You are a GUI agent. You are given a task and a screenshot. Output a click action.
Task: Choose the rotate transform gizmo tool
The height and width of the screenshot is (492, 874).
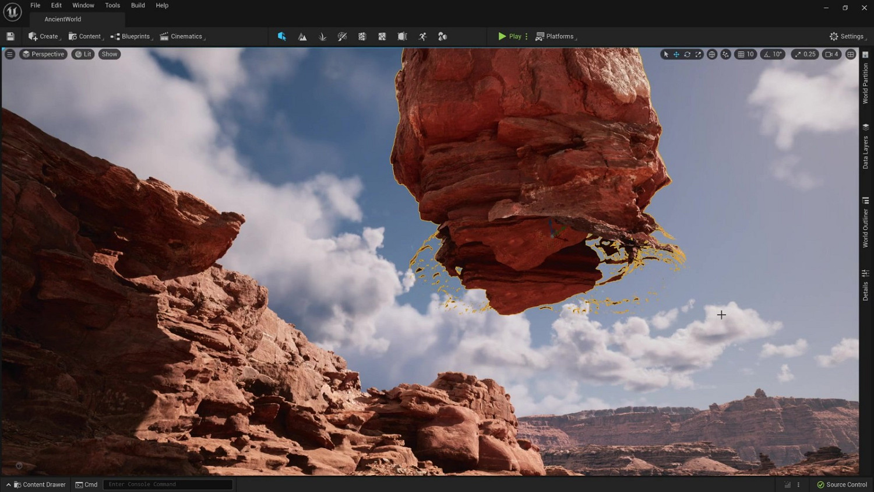(687, 54)
